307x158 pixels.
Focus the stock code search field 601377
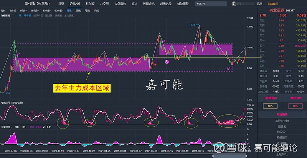pos(211,4)
